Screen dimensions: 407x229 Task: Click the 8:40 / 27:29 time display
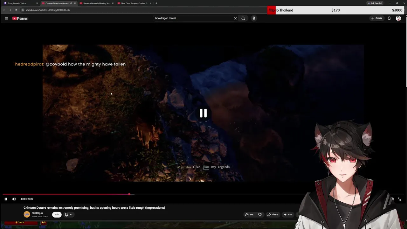click(27, 199)
